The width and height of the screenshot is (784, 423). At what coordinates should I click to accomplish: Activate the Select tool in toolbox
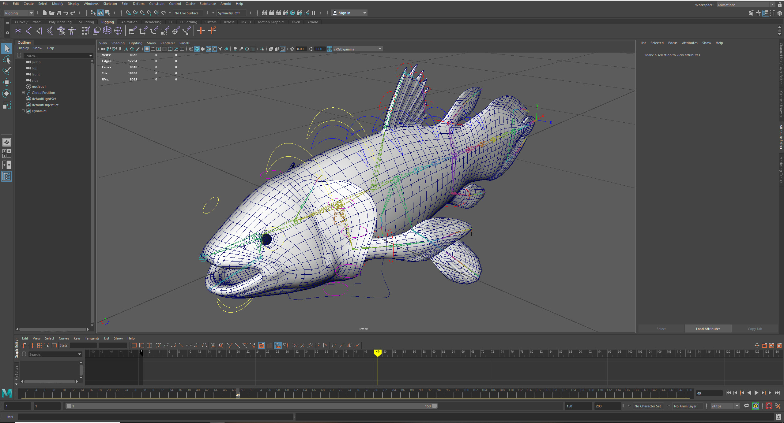pos(7,48)
